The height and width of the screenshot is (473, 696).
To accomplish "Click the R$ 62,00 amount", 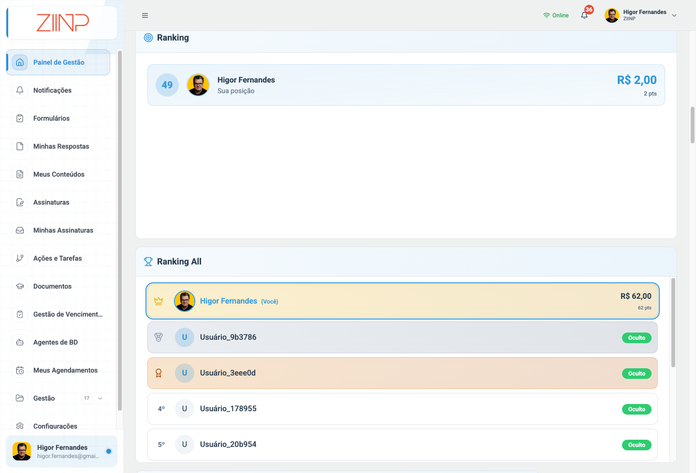I will [636, 296].
